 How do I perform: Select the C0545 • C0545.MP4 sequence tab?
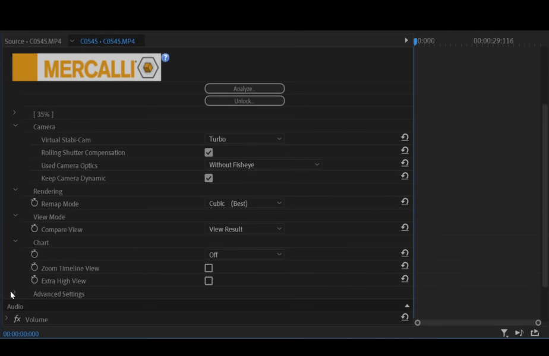pos(108,42)
